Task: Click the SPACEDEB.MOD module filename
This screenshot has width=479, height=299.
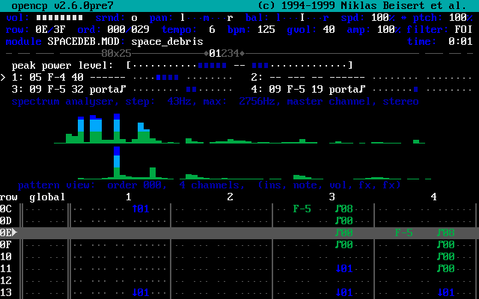Action: tap(80, 41)
